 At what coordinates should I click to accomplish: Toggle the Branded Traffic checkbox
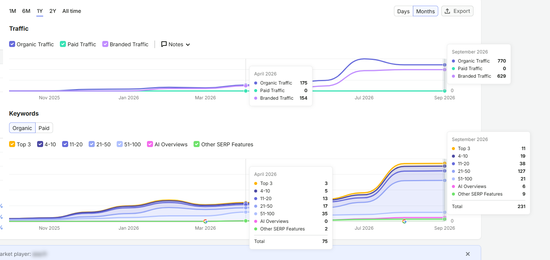click(105, 44)
